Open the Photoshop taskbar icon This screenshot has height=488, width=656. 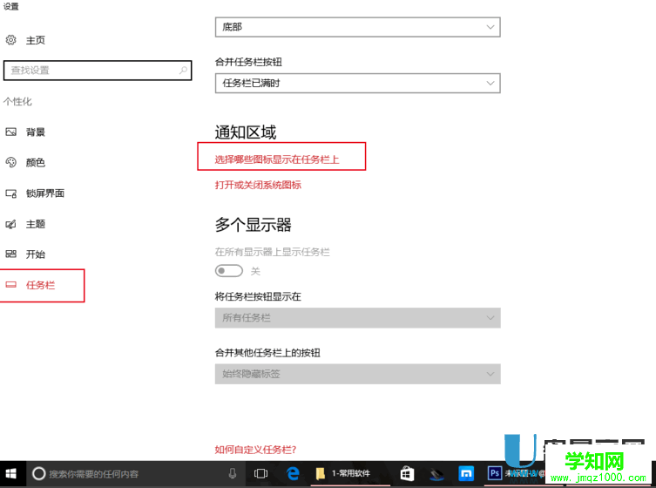pyautogui.click(x=495, y=473)
